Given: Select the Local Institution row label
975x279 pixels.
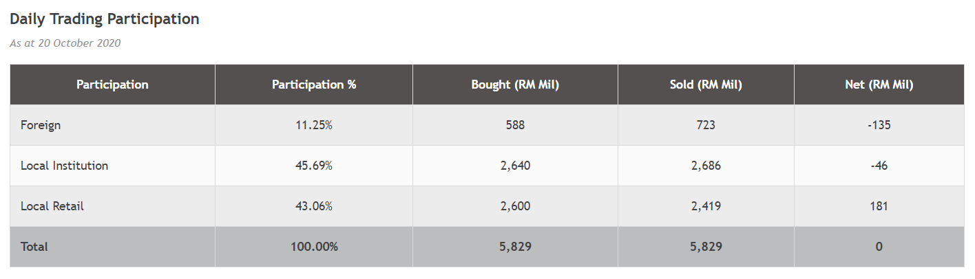Looking at the screenshot, I should (x=64, y=166).
